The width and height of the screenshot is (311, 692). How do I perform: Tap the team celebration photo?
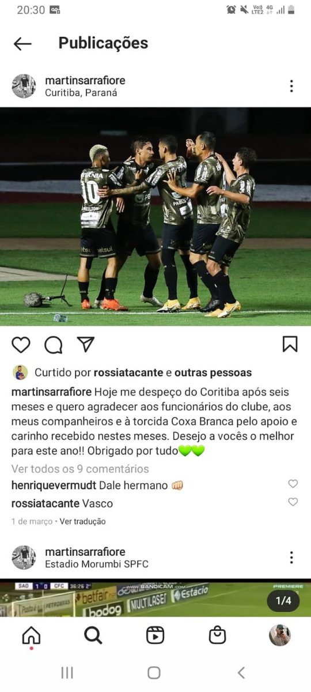(155, 216)
